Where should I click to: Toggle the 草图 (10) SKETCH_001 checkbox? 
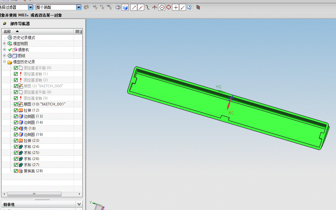(x=16, y=104)
